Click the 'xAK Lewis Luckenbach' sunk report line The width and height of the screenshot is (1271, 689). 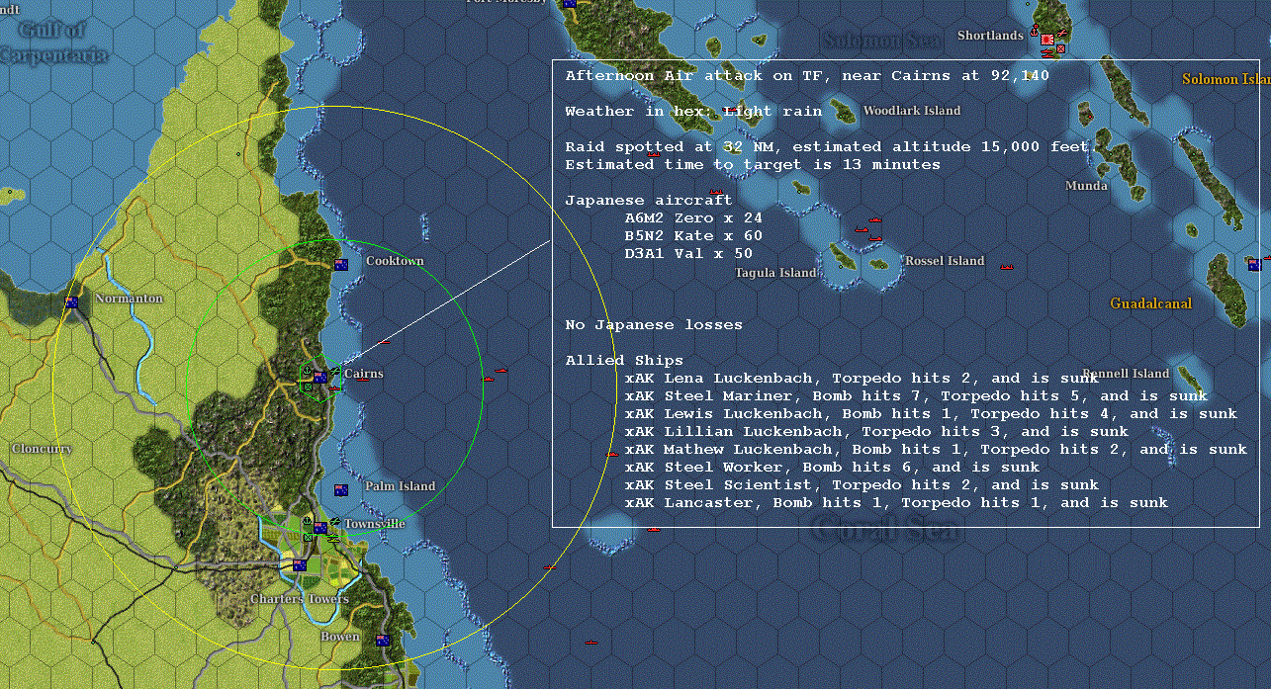(931, 414)
